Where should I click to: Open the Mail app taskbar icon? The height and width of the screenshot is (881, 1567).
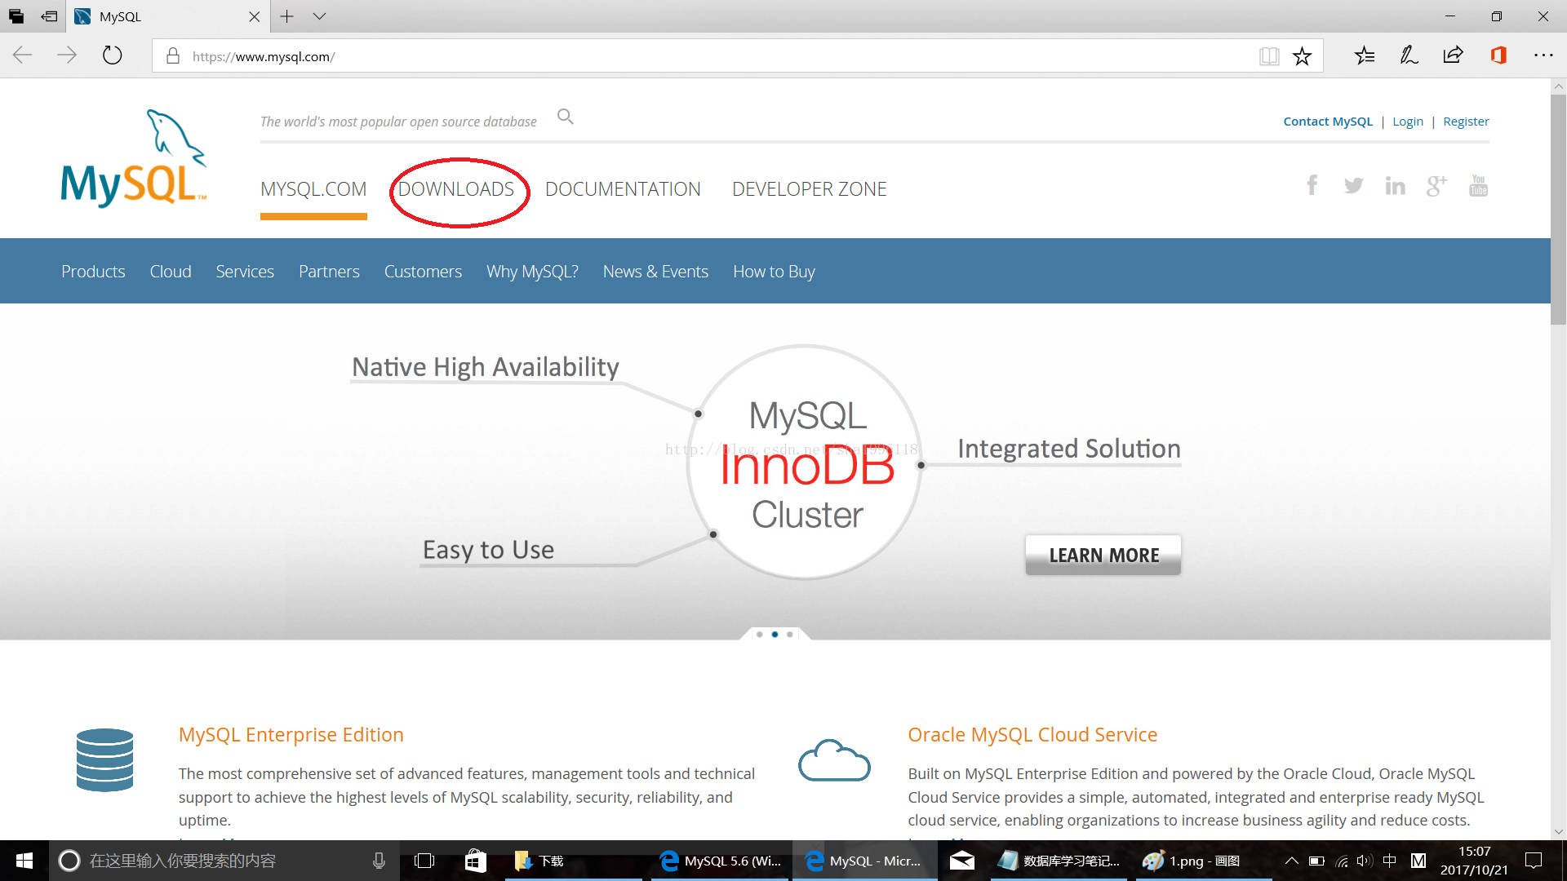click(x=962, y=861)
